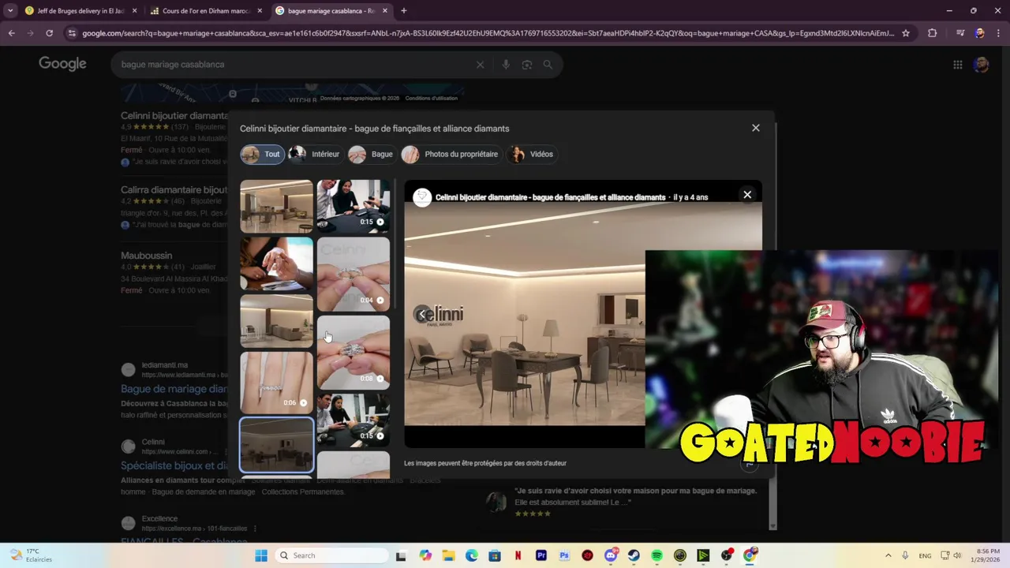
Task: Start Google voice search
Action: 506,65
